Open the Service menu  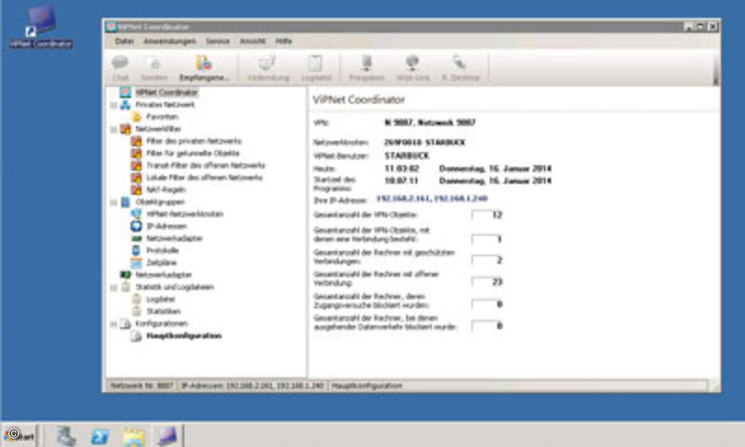[218, 42]
